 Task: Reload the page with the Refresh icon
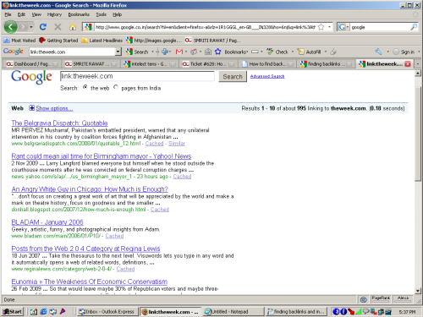point(43,27)
